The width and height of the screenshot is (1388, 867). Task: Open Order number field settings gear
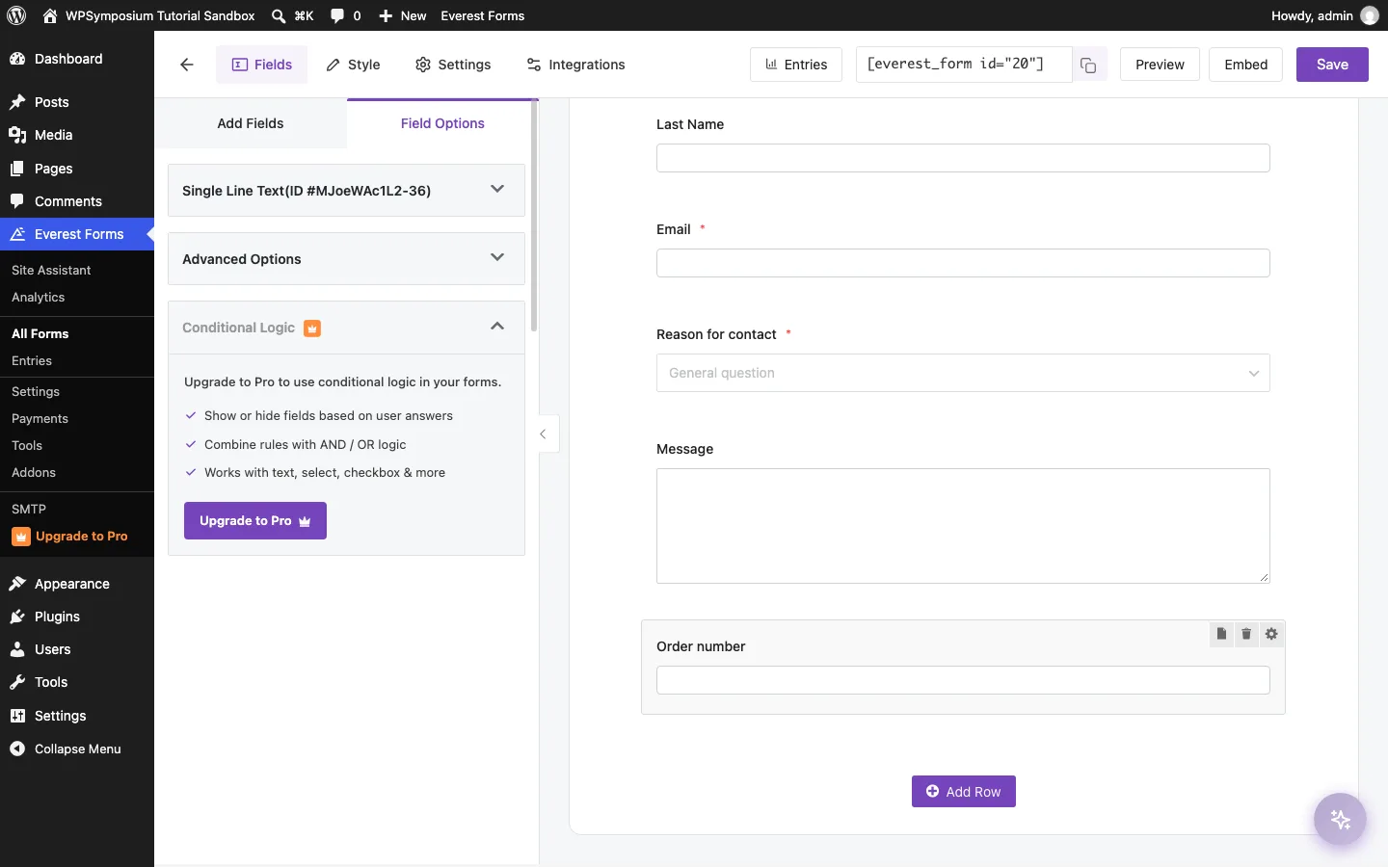pos(1271,634)
